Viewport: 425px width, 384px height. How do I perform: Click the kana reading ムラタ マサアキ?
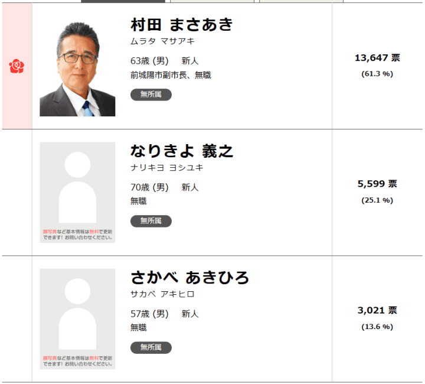tap(162, 41)
